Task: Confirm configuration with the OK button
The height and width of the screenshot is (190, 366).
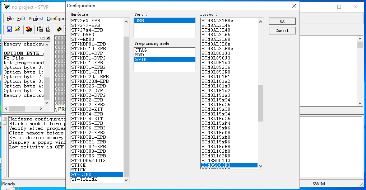Action: pos(282,21)
